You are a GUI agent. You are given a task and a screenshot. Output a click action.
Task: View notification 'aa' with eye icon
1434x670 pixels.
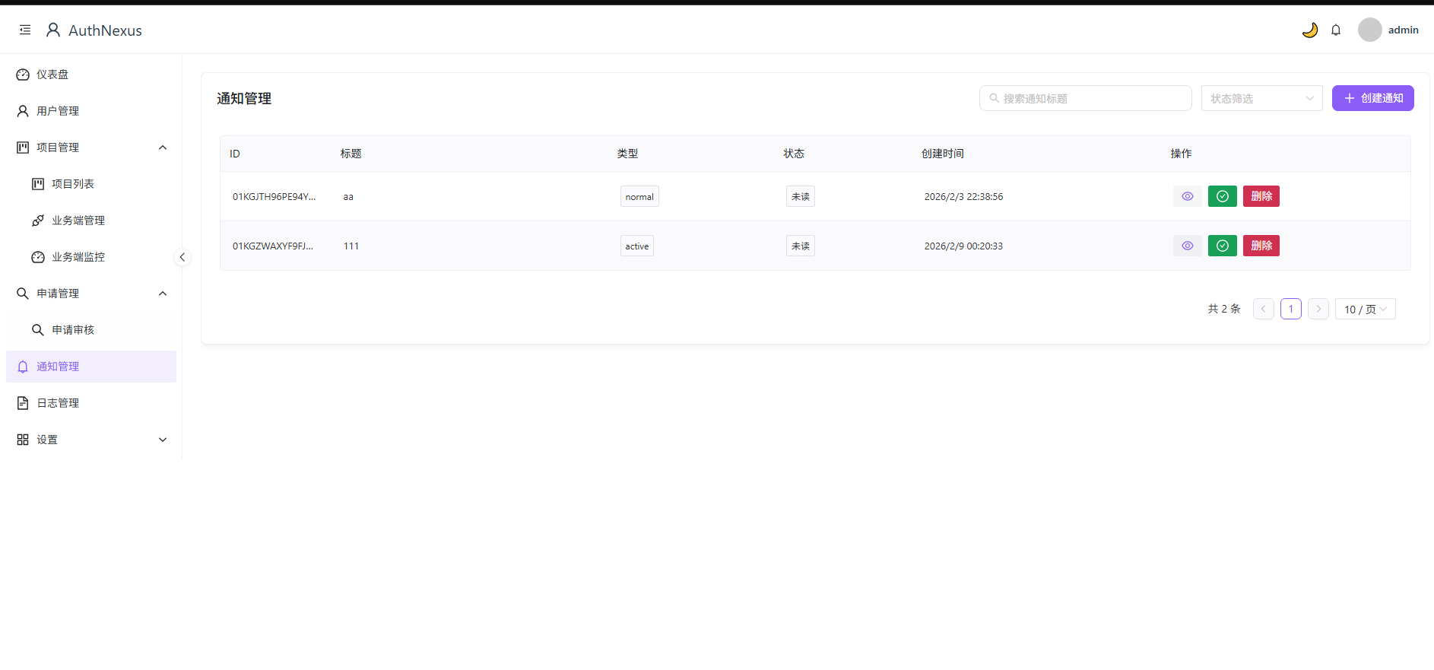(1187, 196)
